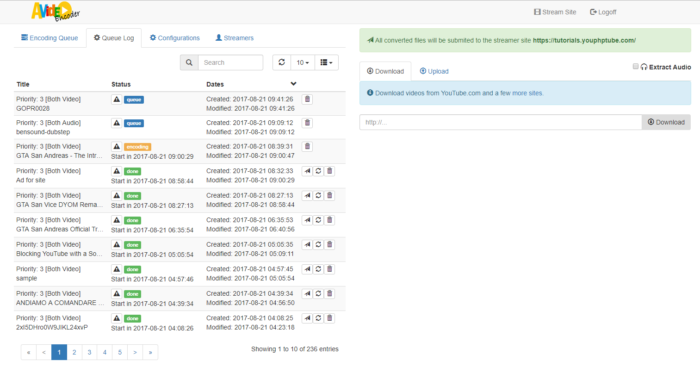The height and width of the screenshot is (367, 700).
Task: Sort by the Title column header
Action: coord(23,84)
